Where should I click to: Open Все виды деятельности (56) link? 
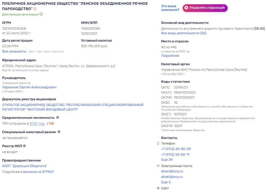click(x=184, y=33)
